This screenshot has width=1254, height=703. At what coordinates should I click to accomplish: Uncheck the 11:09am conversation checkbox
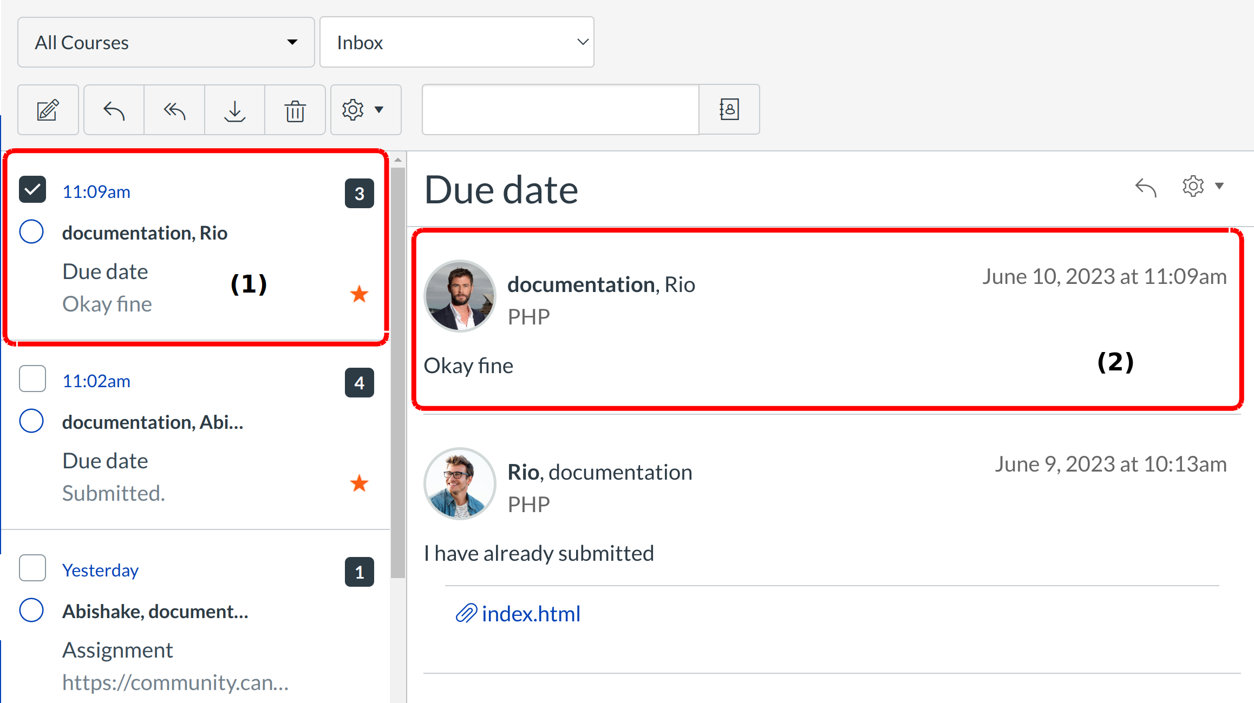tap(32, 190)
